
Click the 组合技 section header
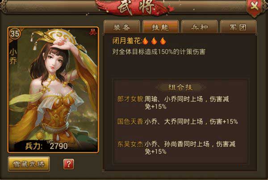coord(180,87)
